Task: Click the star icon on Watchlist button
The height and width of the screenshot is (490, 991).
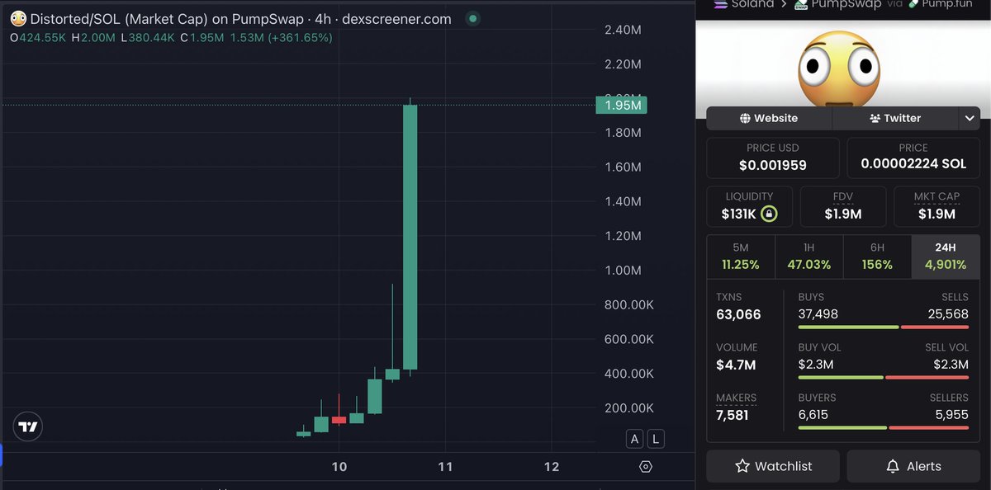Action: pyautogui.click(x=742, y=466)
